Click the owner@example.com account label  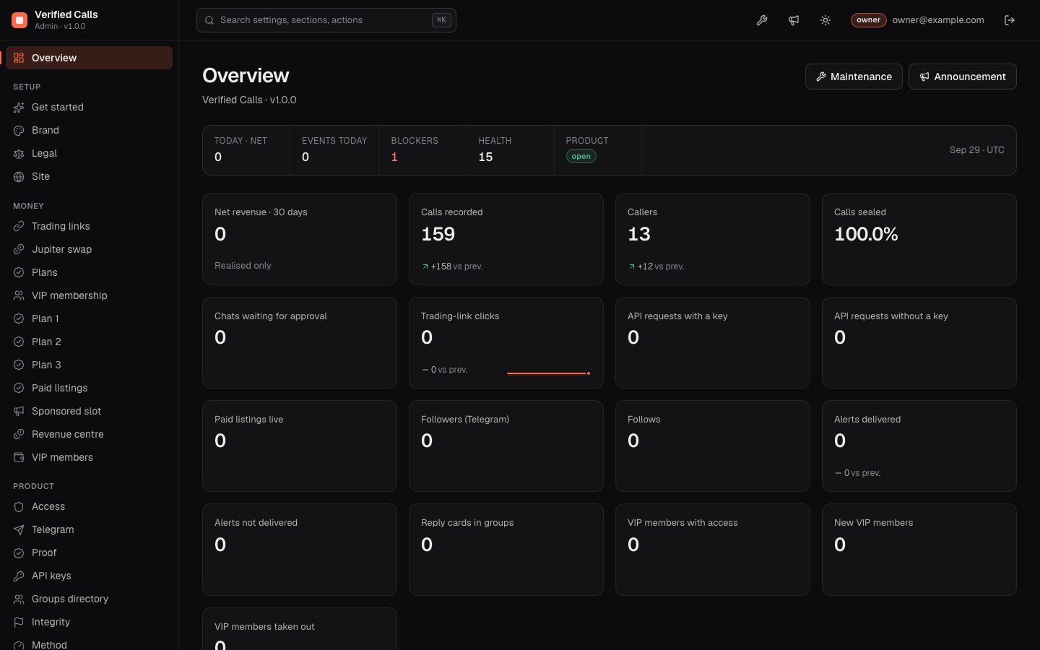pyautogui.click(x=938, y=20)
